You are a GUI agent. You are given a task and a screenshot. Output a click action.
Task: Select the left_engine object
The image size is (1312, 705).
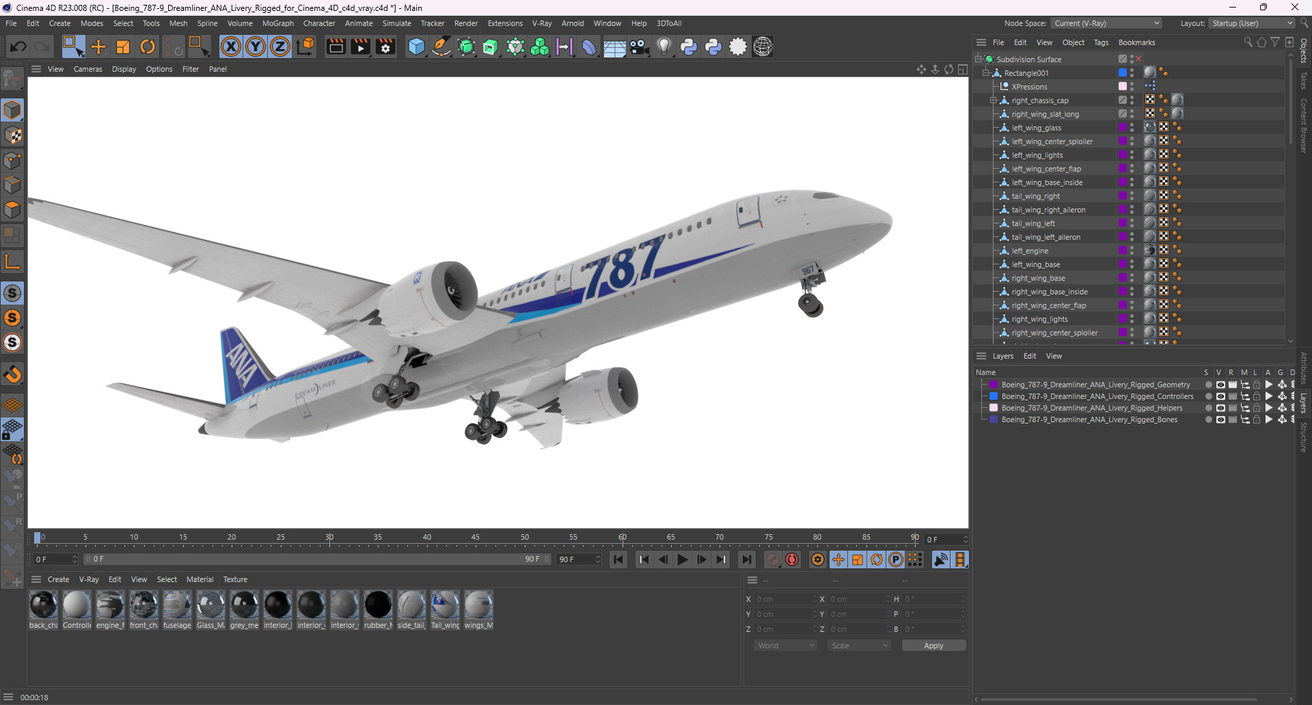tap(1030, 251)
